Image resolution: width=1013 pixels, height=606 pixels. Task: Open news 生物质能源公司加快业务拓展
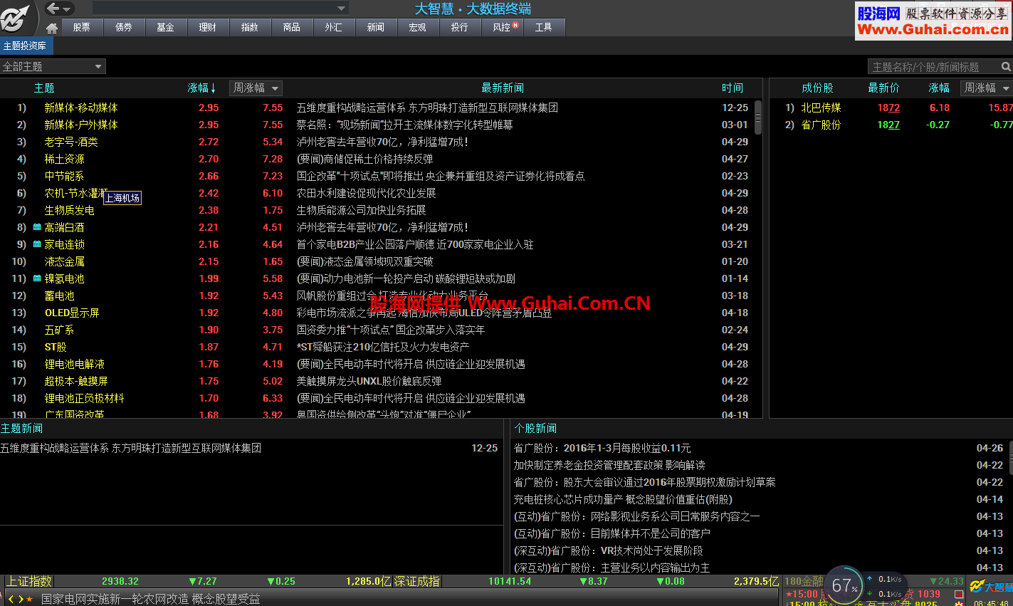361,210
